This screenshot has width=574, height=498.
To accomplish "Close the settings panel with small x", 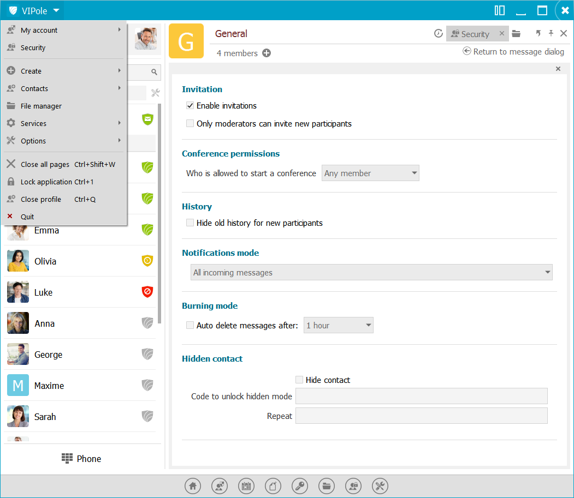I will tap(558, 69).
